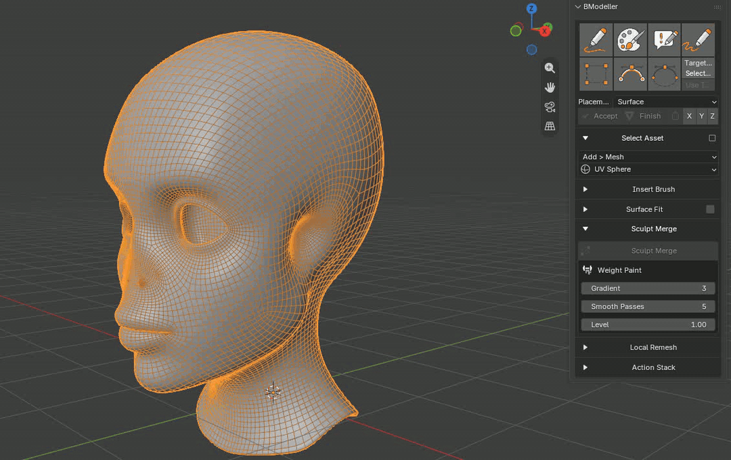Expand the Surface Fit section
The image size is (731, 460).
(x=585, y=209)
